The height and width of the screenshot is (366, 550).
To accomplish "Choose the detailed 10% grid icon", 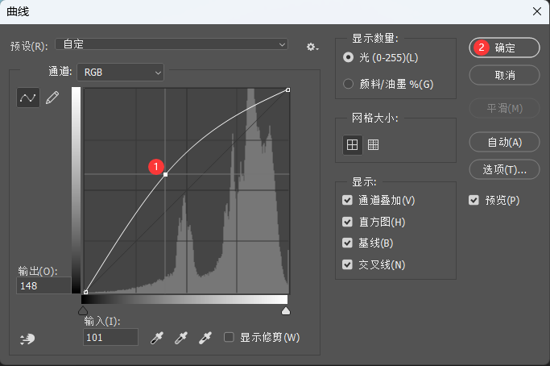I will coord(373,145).
